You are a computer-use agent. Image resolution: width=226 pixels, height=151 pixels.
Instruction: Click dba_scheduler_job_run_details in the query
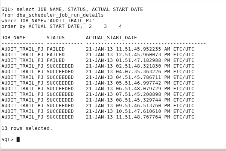60,15
